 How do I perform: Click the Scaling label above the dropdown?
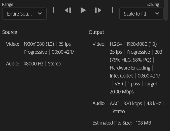pyautogui.click(x=153, y=5)
